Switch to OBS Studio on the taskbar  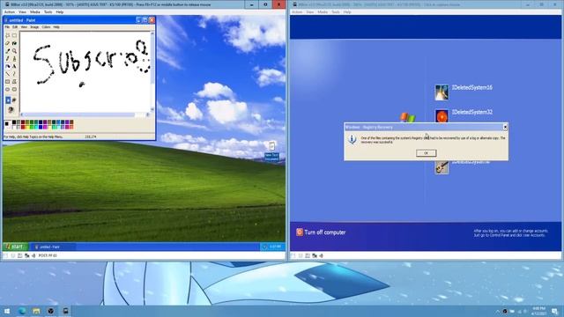[51, 311]
